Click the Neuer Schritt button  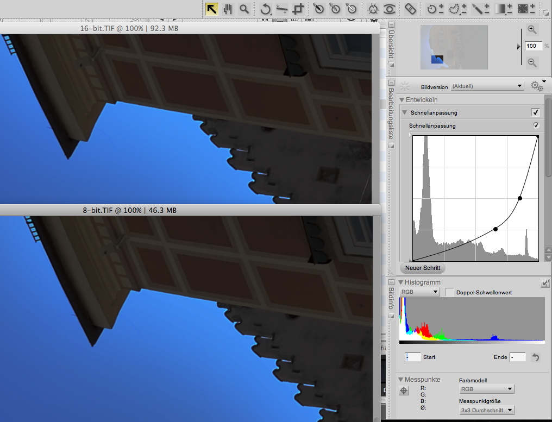[422, 268]
